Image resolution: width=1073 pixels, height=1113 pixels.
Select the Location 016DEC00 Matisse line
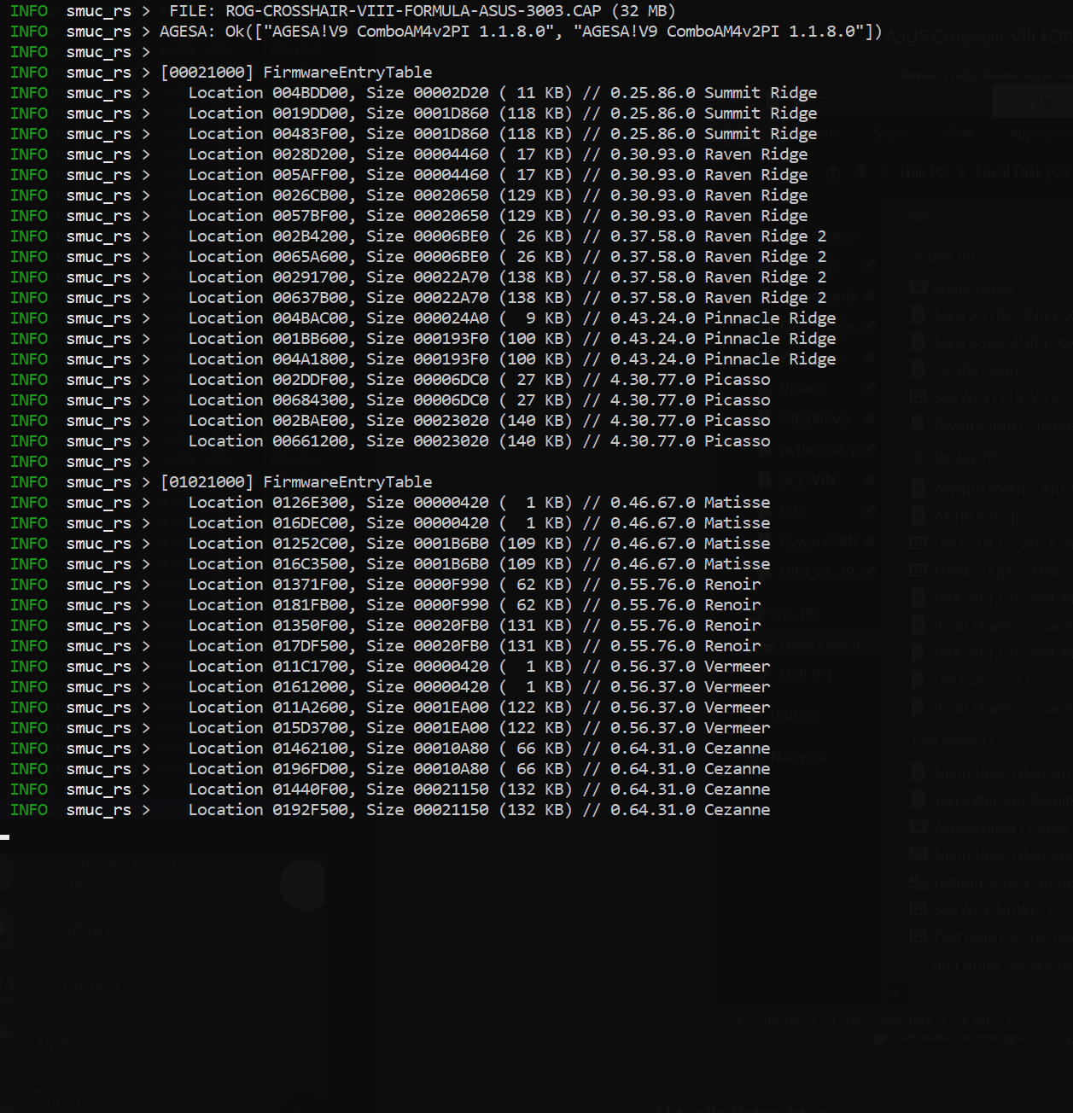pyautogui.click(x=390, y=523)
